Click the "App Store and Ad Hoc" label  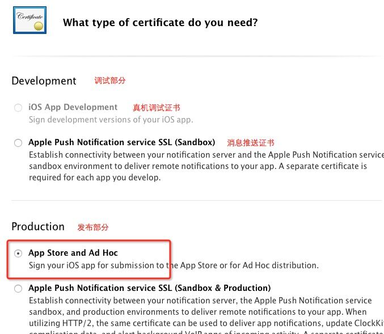(73, 253)
